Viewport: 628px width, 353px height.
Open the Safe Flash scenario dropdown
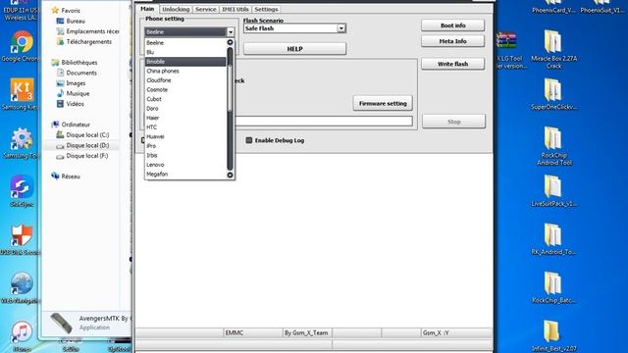(x=341, y=28)
